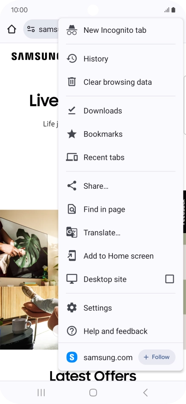Open Downloads menu entry

[x=120, y=110]
